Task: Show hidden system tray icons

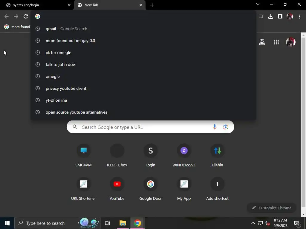Action: (253, 223)
